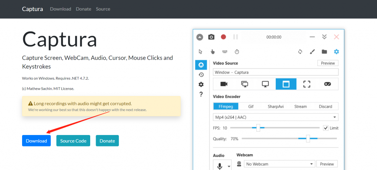
Task: Choose the Discard video encoder
Action: [325, 106]
